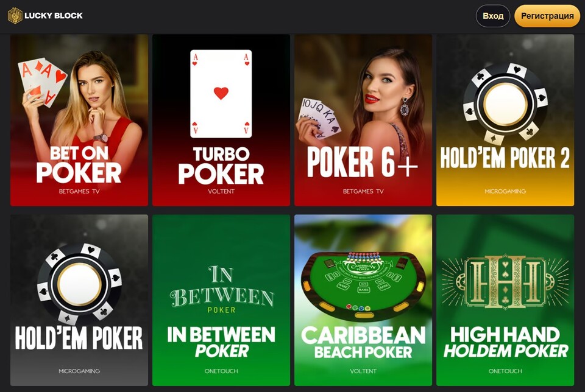This screenshot has width=585, height=392.
Task: Open the Вход login button
Action: [x=493, y=16]
